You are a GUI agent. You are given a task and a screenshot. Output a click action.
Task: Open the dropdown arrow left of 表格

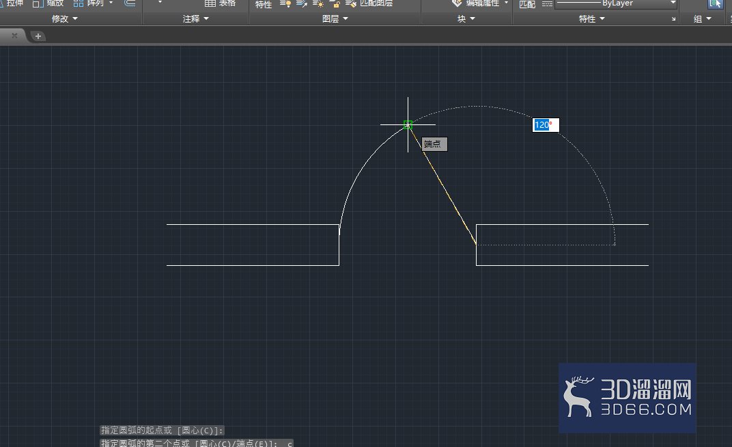(160, 2)
